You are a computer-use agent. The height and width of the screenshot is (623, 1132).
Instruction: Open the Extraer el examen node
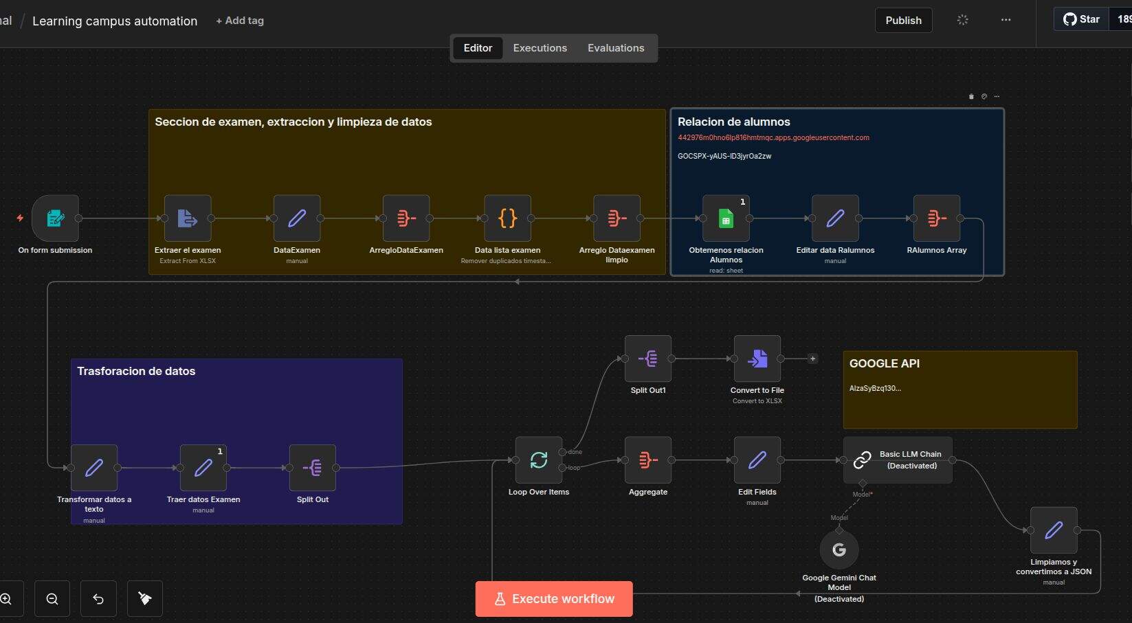pos(188,218)
